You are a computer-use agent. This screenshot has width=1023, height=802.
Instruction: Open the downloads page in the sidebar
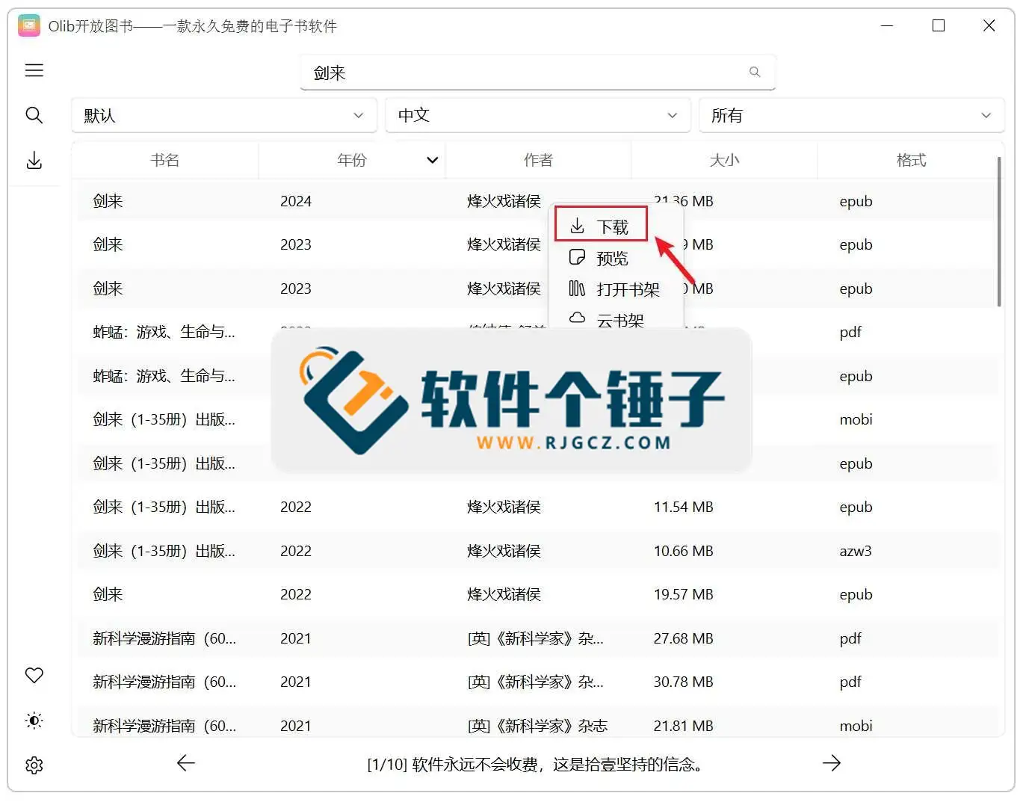pos(34,161)
